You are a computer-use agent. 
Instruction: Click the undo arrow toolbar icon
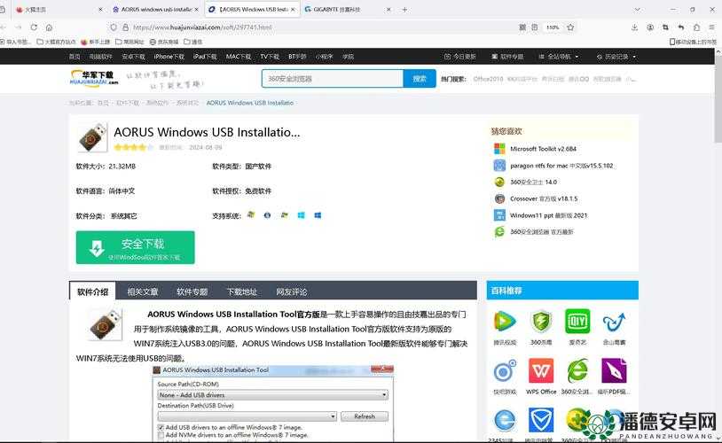pyautogui.click(x=681, y=27)
